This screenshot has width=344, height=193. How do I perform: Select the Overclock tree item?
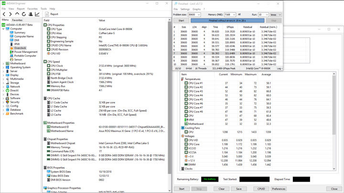coord(20,48)
